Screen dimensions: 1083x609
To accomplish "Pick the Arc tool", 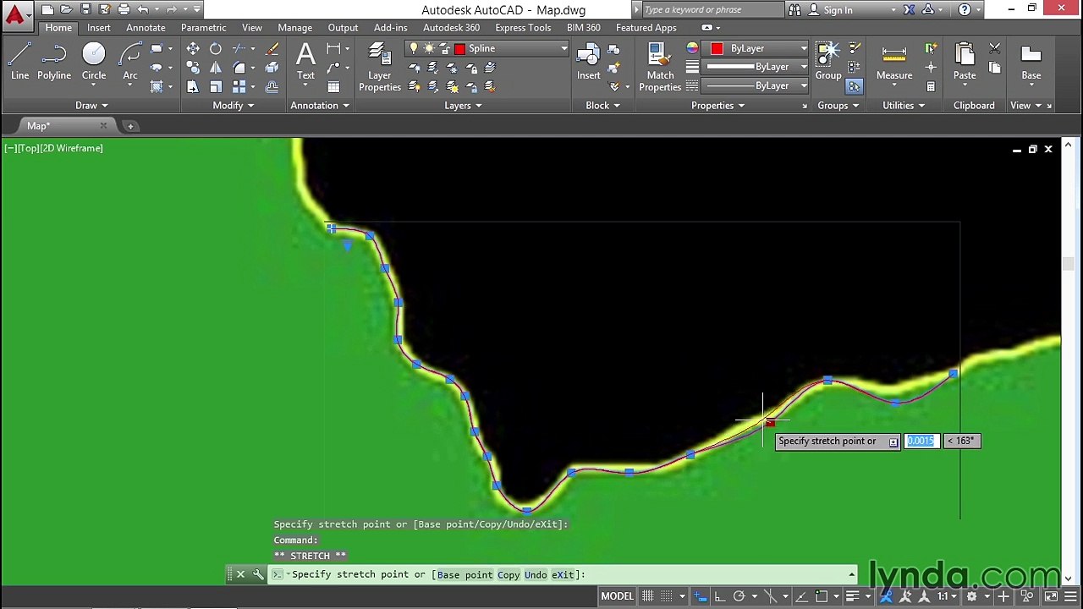I will [x=130, y=63].
